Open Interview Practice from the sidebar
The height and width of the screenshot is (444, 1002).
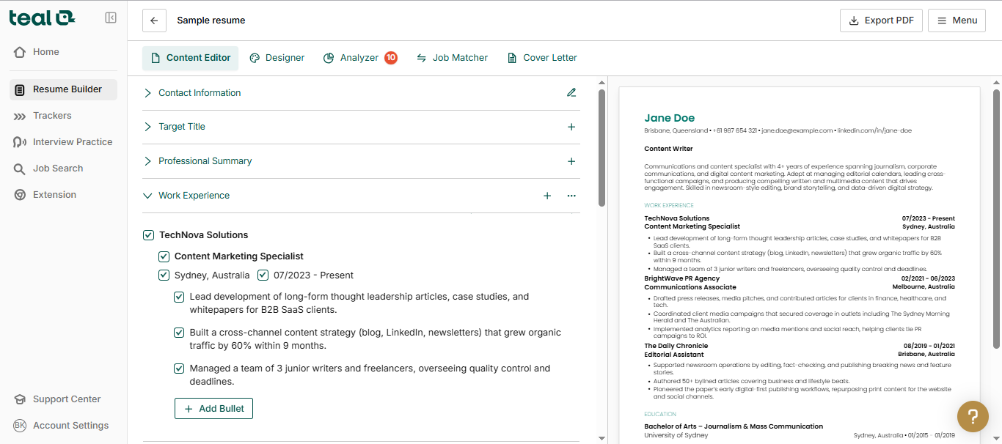[21, 141]
